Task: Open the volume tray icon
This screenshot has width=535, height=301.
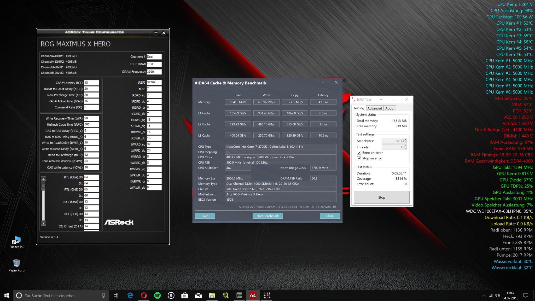Action: point(497,296)
